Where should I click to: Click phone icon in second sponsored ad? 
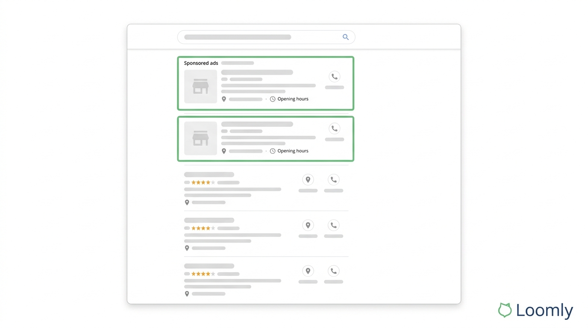pyautogui.click(x=335, y=129)
